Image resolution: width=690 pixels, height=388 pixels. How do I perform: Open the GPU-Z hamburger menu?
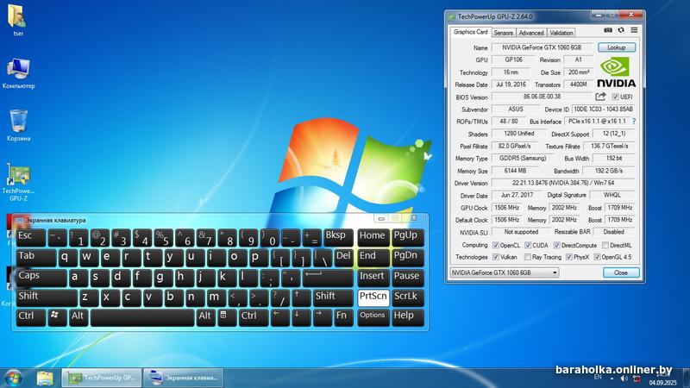(x=633, y=30)
